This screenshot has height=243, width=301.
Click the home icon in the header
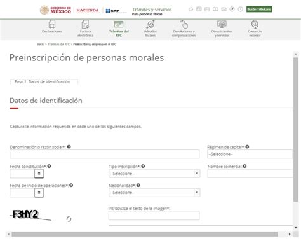(191, 9)
